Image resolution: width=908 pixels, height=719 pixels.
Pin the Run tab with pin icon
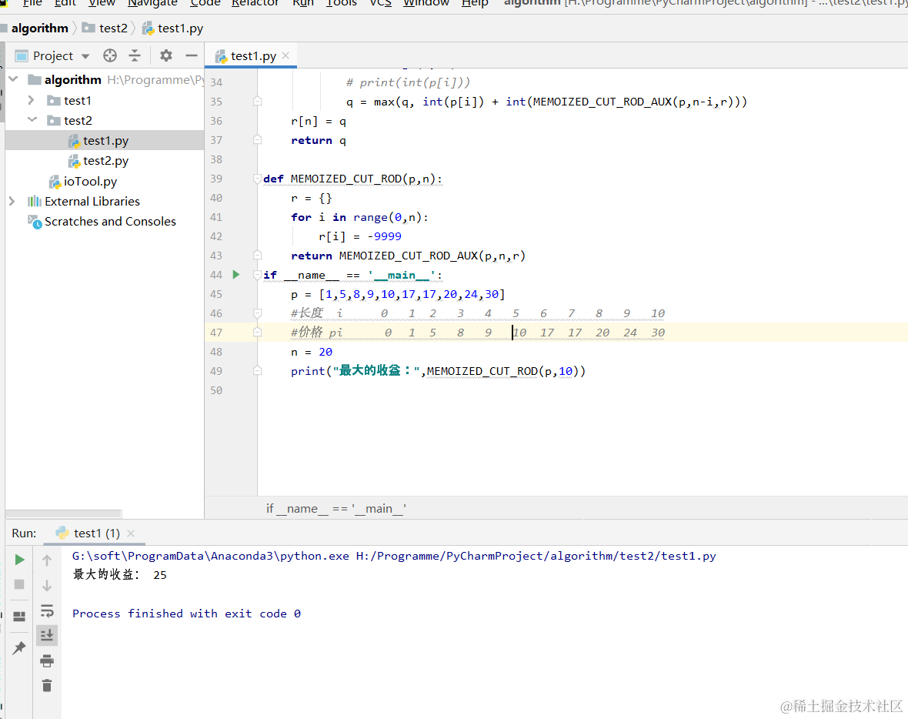19,647
